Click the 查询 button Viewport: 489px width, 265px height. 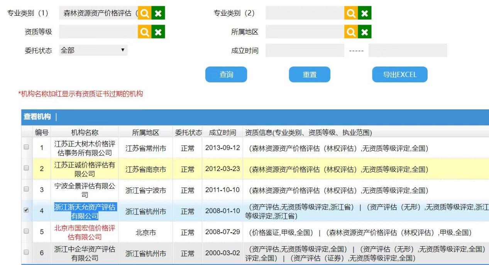pos(226,75)
